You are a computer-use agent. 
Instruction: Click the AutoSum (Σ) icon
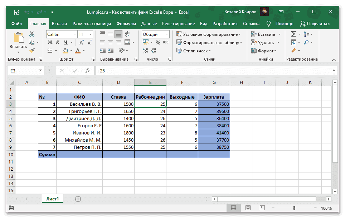click(x=293, y=34)
